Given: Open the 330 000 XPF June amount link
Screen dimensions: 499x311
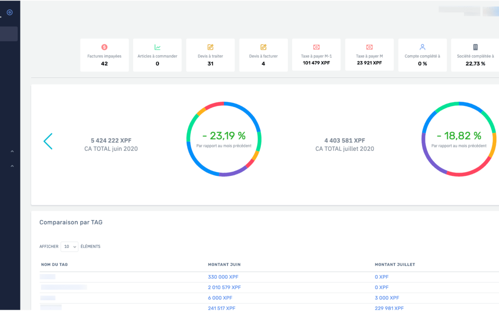Looking at the screenshot, I should [223, 277].
